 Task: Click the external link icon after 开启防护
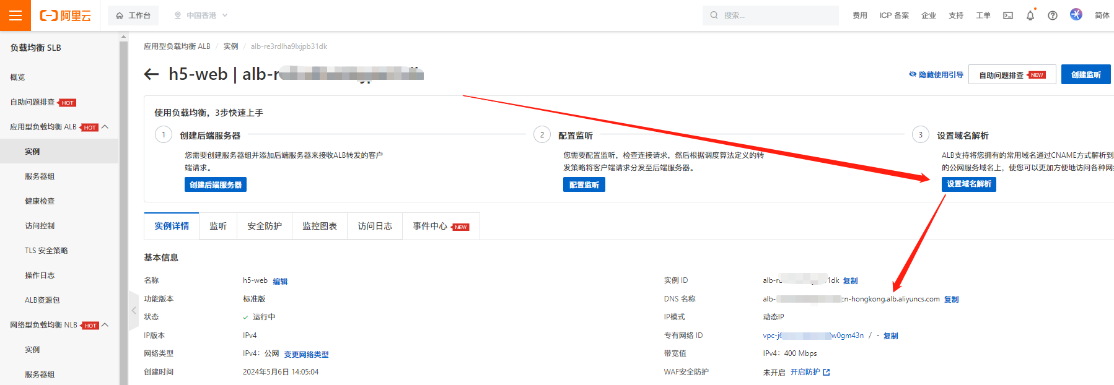(827, 372)
